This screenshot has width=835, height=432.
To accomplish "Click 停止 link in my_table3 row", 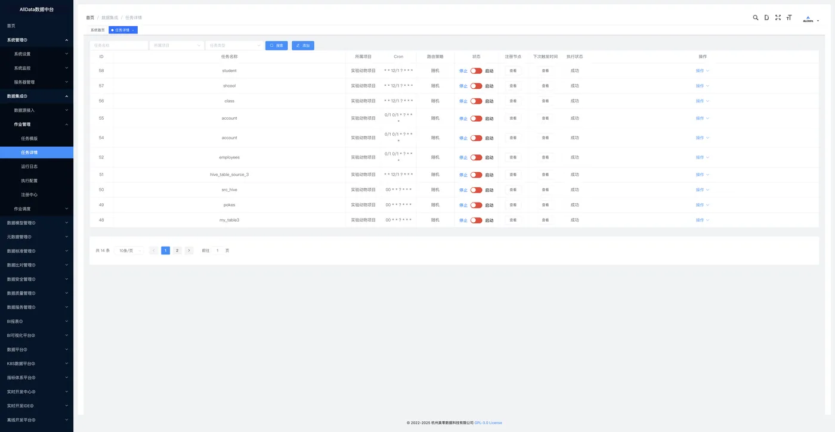I will pos(463,220).
